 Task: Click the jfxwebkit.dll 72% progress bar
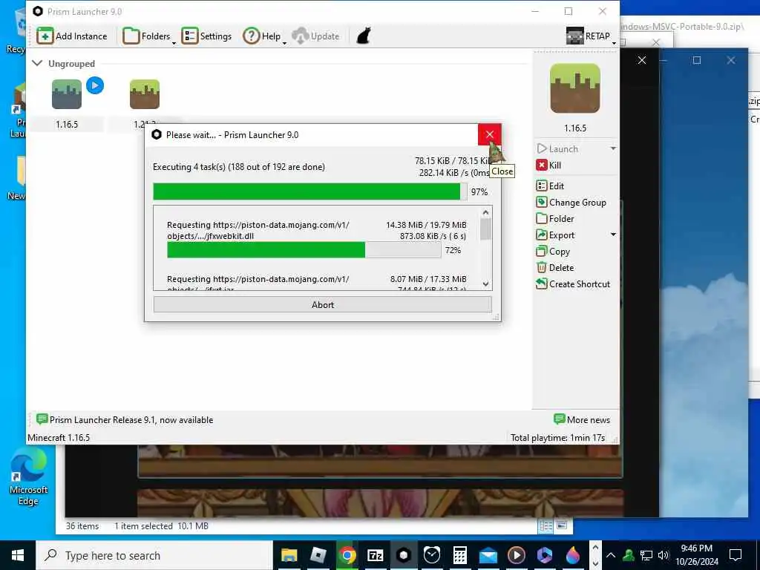[x=304, y=250]
